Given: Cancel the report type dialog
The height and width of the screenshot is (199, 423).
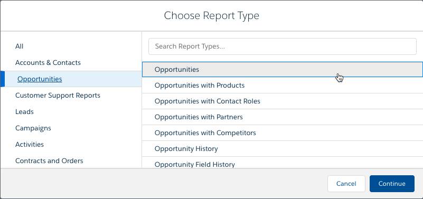Looking at the screenshot, I should [x=346, y=184].
